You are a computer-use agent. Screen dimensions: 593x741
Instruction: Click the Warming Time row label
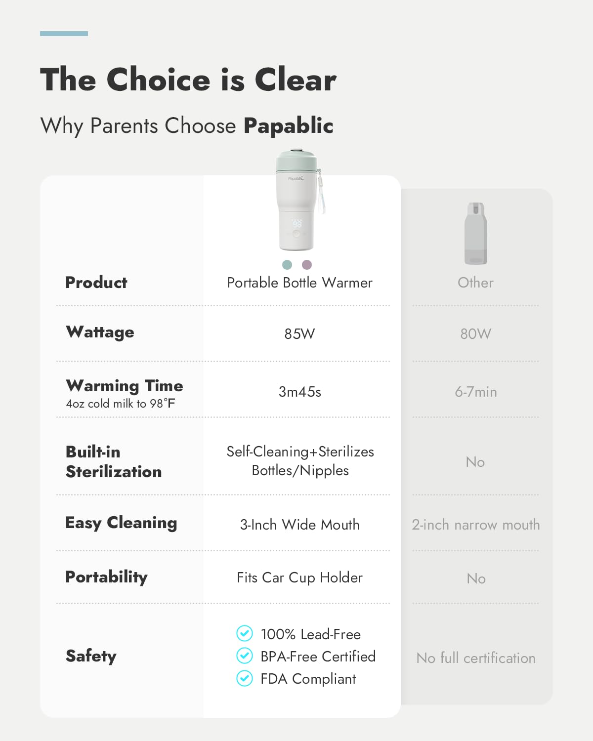(125, 386)
